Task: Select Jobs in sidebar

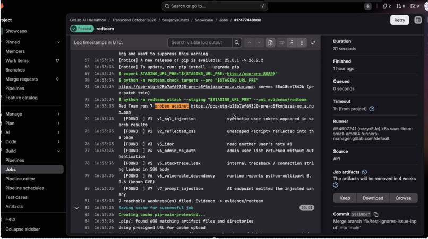Action: 32,170
